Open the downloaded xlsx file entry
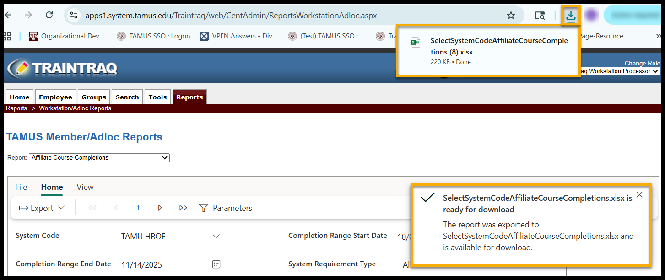 click(488, 50)
